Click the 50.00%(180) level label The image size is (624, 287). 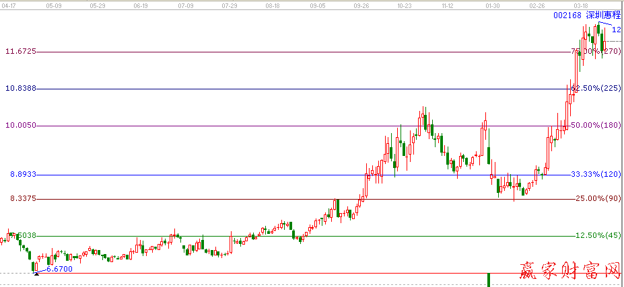(x=595, y=125)
